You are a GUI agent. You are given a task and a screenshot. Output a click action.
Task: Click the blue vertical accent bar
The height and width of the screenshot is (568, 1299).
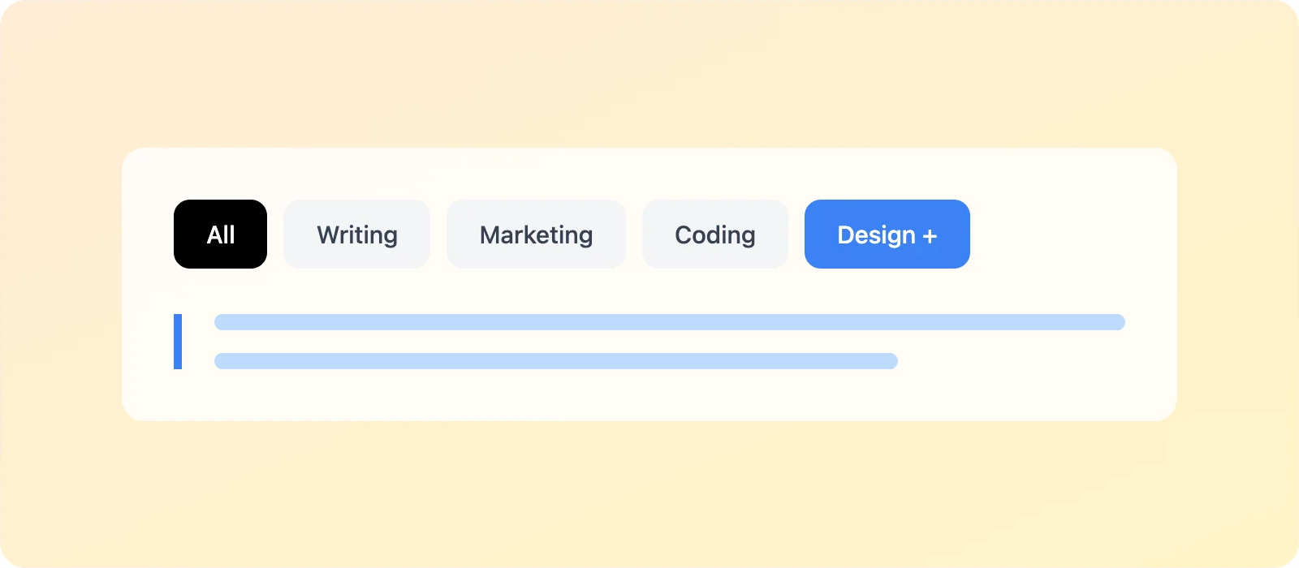click(178, 342)
